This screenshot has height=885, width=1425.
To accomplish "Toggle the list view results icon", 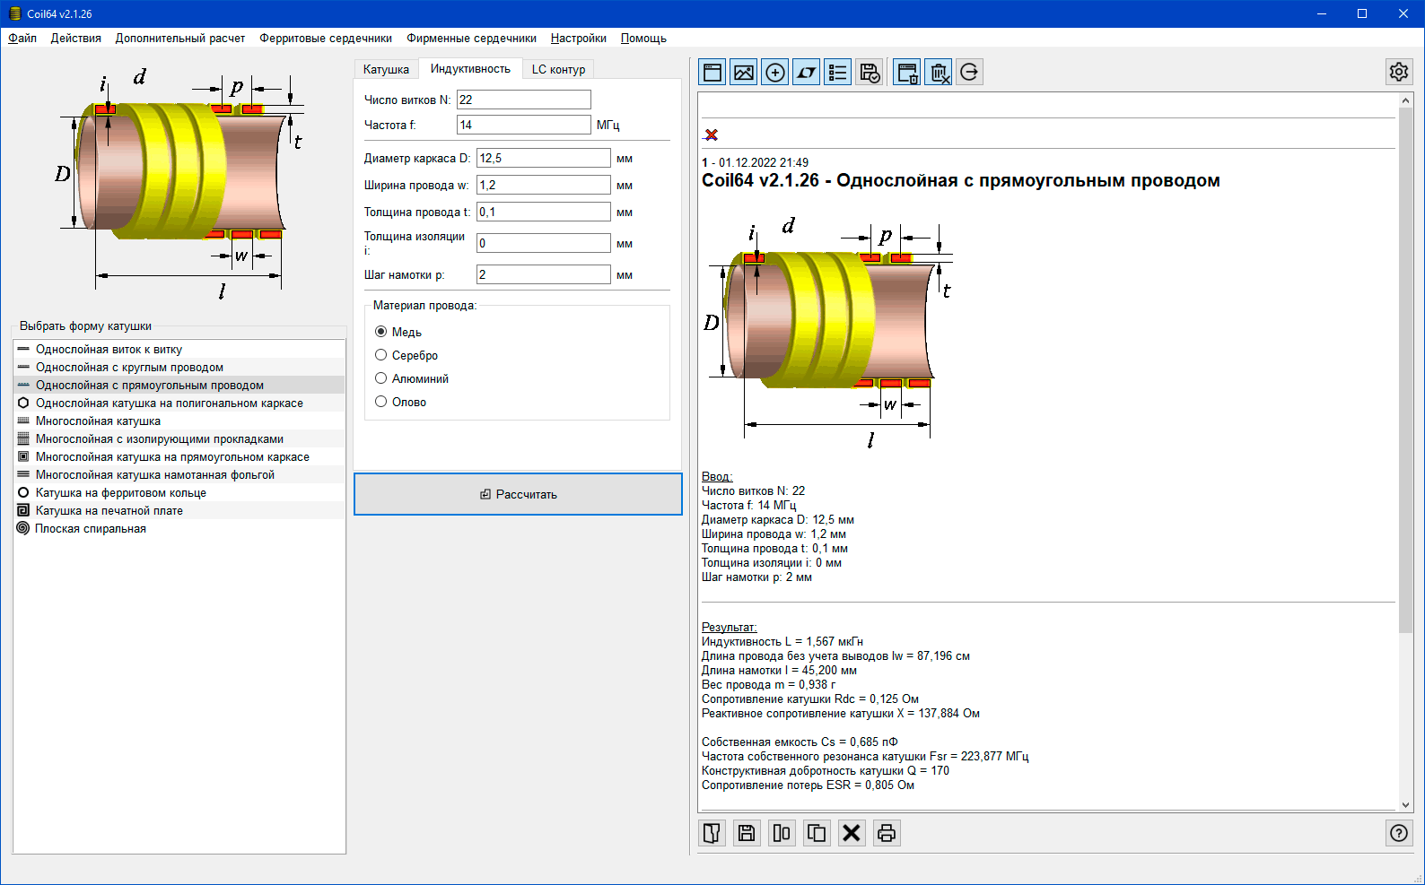I will (838, 73).
